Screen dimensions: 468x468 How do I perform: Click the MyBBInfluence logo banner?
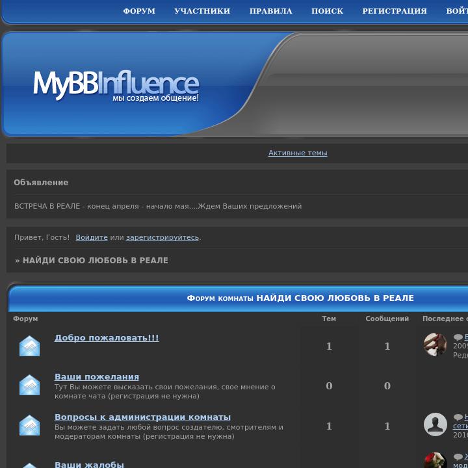(x=116, y=85)
